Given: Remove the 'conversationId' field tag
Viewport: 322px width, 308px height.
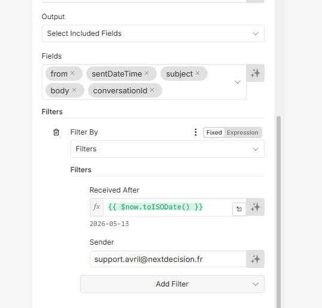Looking at the screenshot, I should [x=152, y=90].
